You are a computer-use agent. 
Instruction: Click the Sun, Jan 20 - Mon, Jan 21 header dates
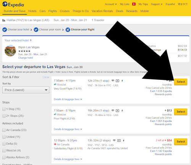coord(70,20)
